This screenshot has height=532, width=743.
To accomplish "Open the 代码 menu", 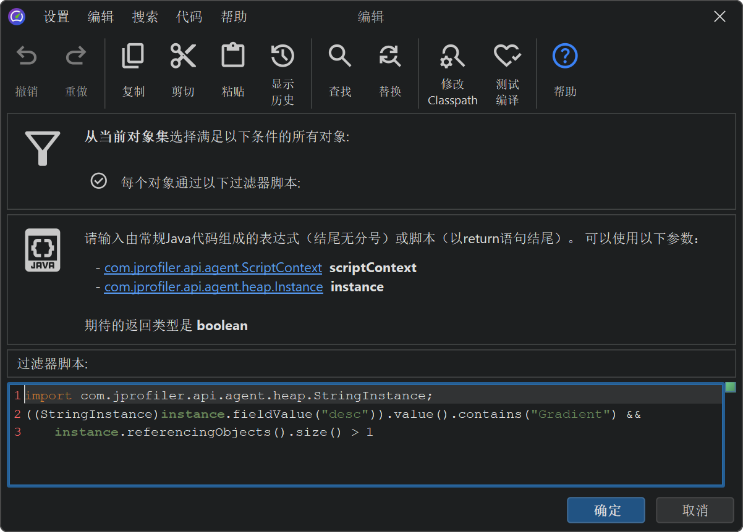I will tap(189, 17).
